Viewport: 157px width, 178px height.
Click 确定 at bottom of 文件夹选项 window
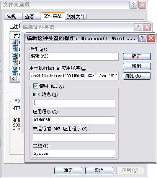coord(68,170)
